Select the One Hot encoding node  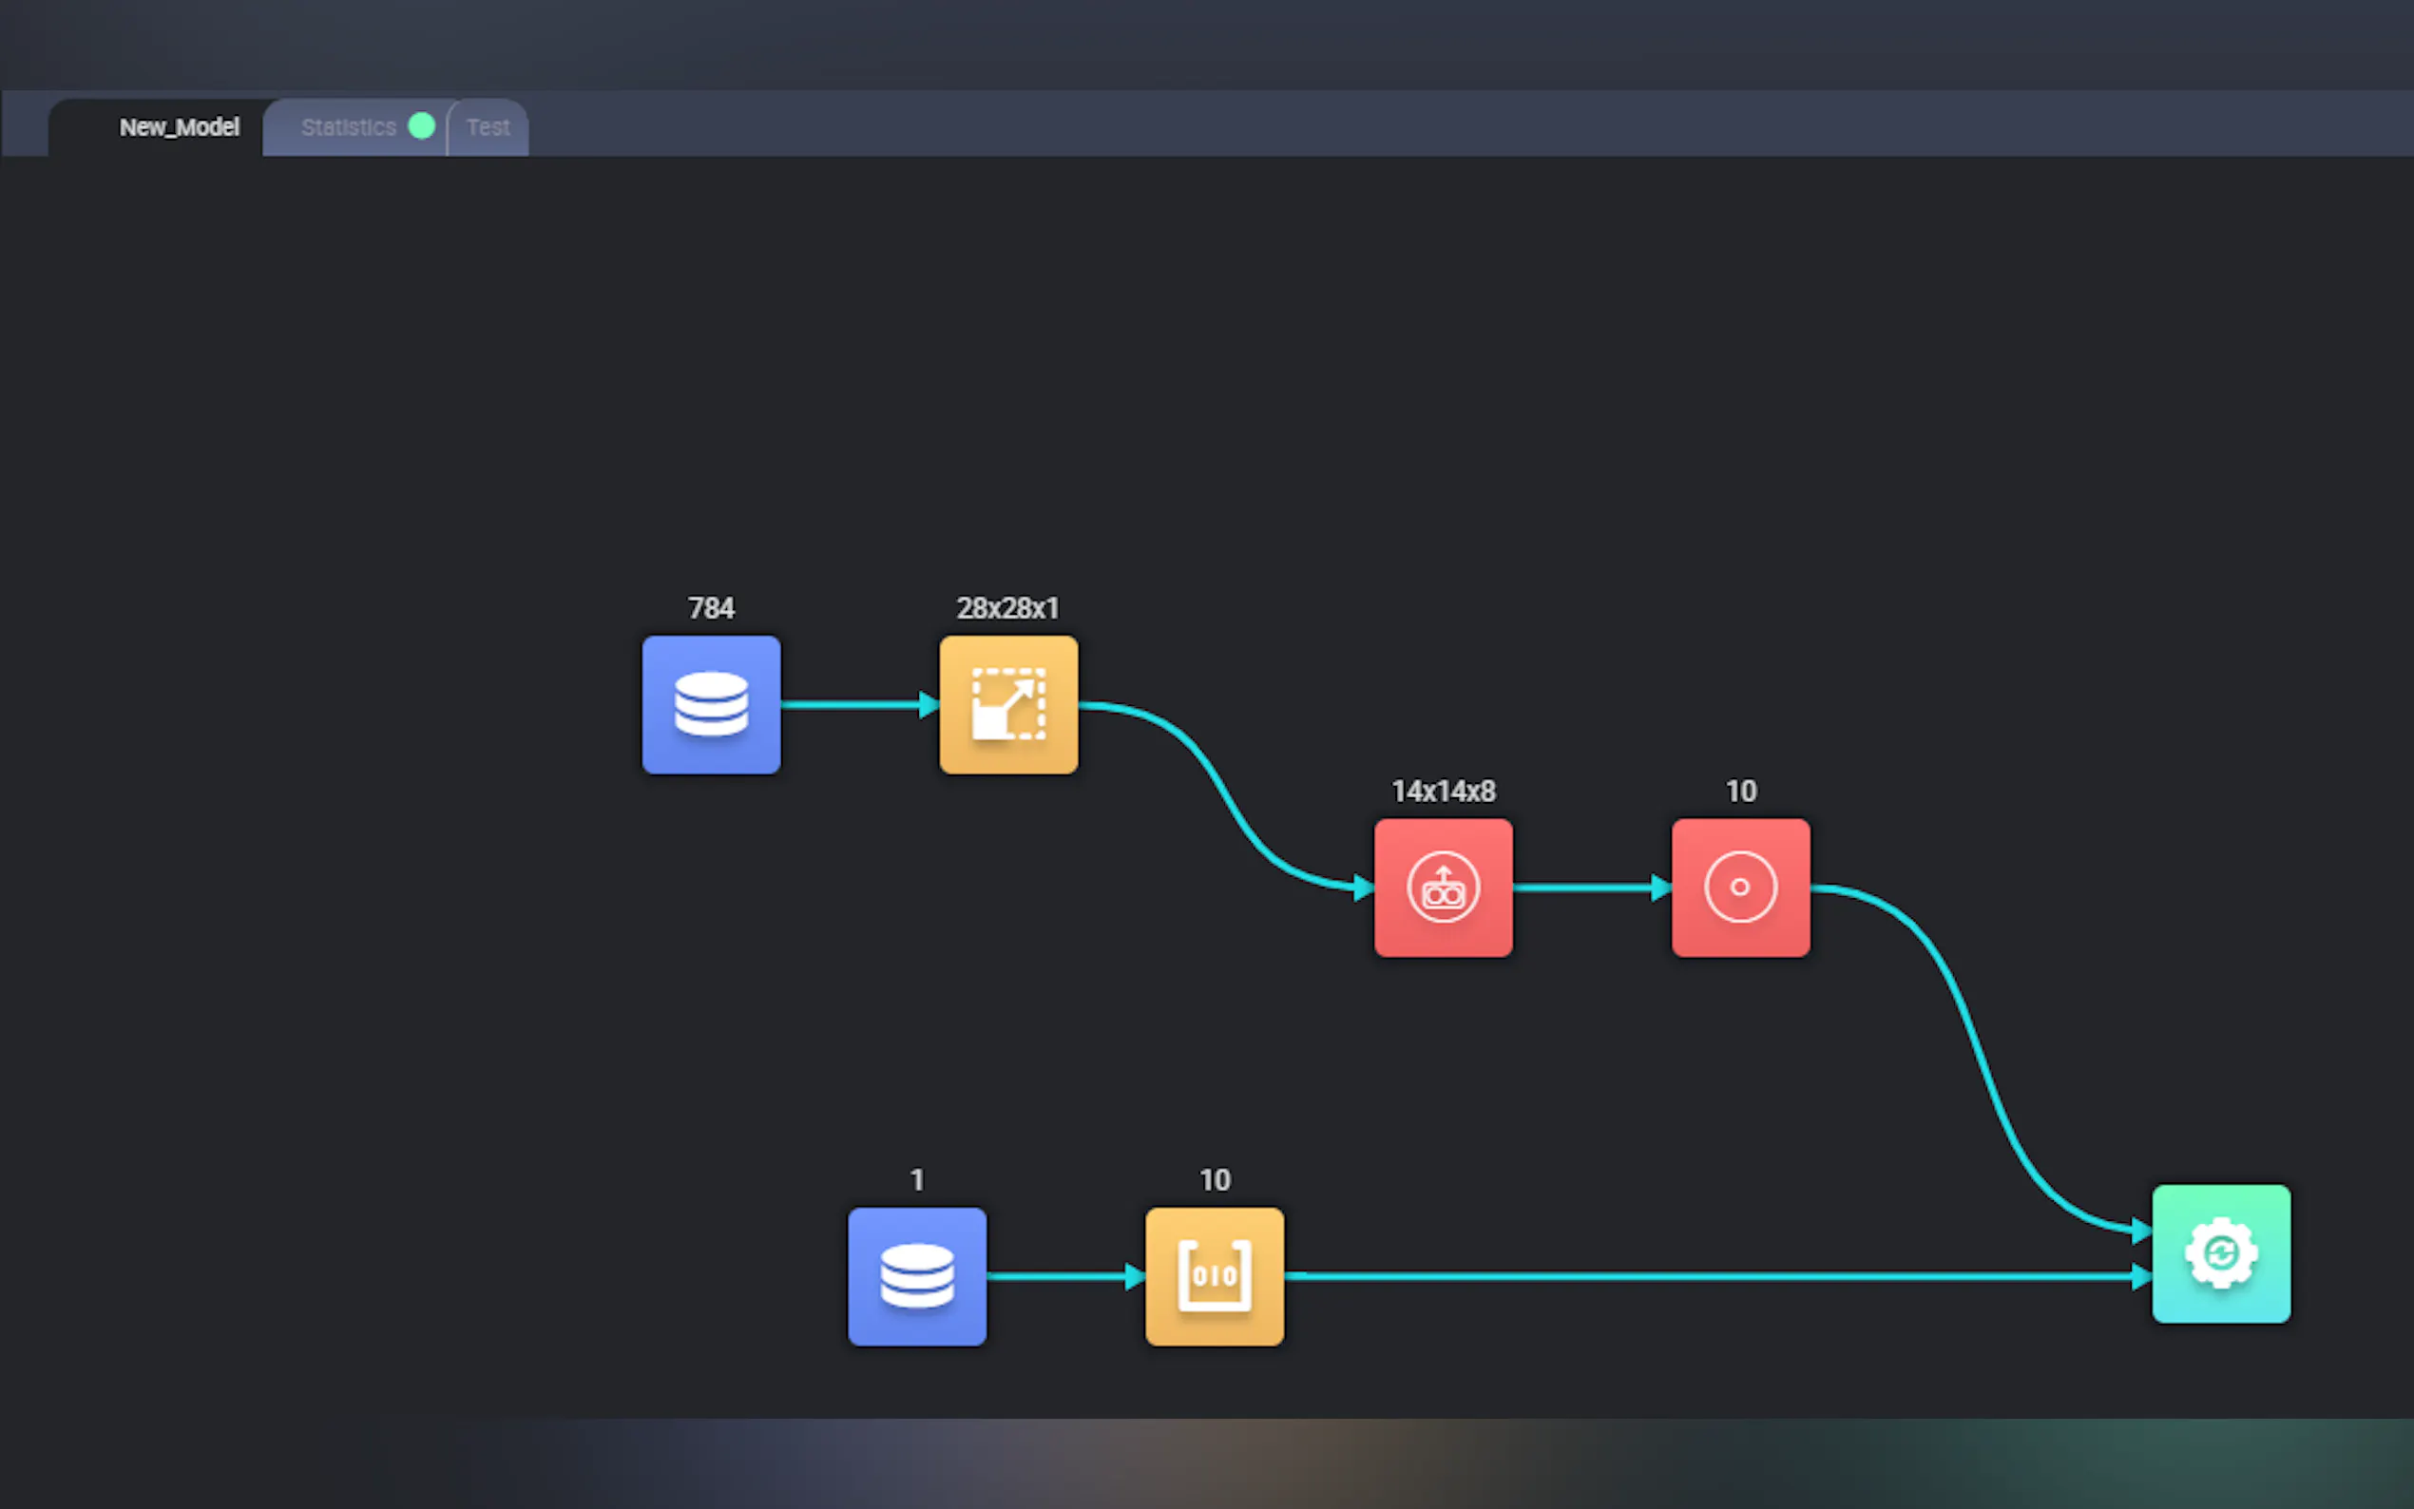pyautogui.click(x=1214, y=1276)
